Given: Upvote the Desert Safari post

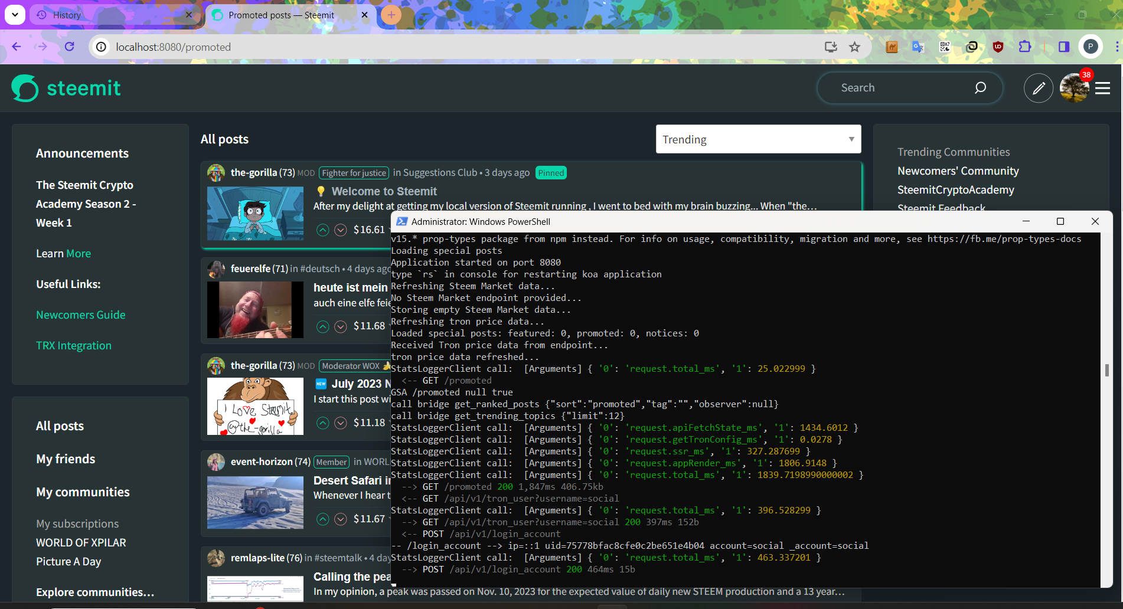Looking at the screenshot, I should pos(323,519).
